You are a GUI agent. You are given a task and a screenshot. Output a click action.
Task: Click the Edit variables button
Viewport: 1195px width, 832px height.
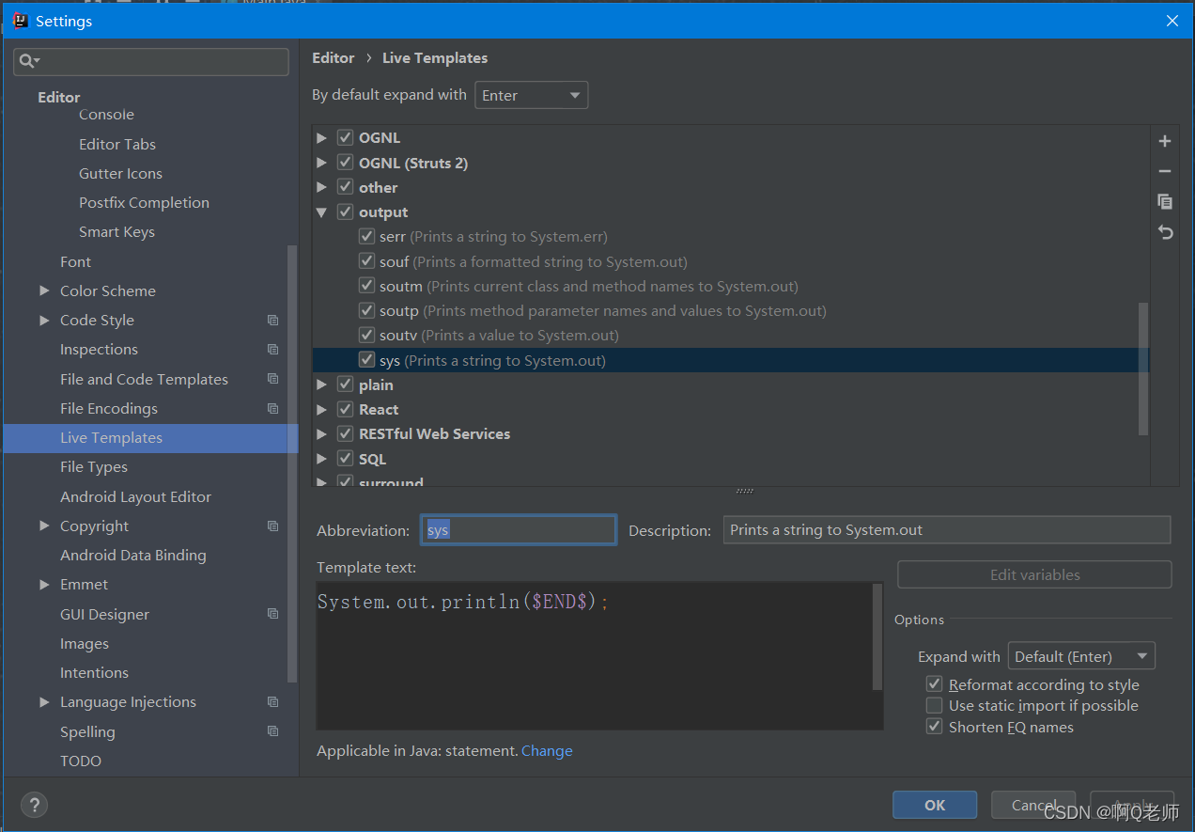[1034, 574]
